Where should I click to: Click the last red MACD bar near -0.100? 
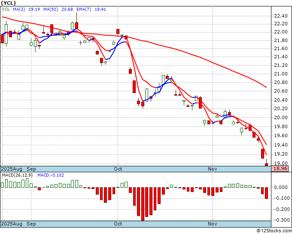(267, 193)
